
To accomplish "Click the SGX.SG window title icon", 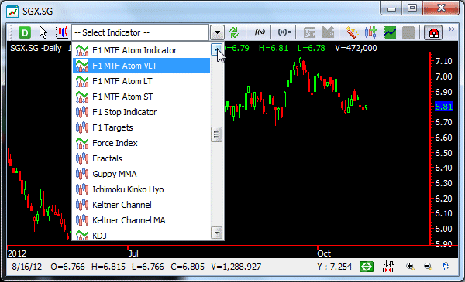I will click(x=12, y=12).
